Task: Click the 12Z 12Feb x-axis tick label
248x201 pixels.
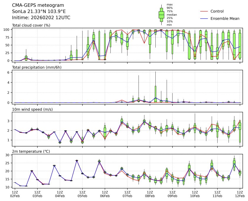Action: [x=240, y=194]
